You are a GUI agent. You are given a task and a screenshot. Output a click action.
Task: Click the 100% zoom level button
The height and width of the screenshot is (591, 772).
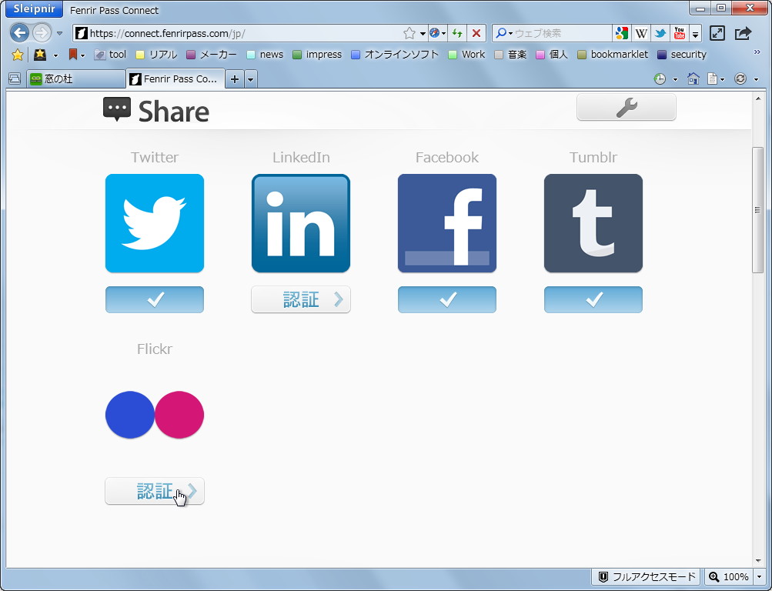point(729,576)
